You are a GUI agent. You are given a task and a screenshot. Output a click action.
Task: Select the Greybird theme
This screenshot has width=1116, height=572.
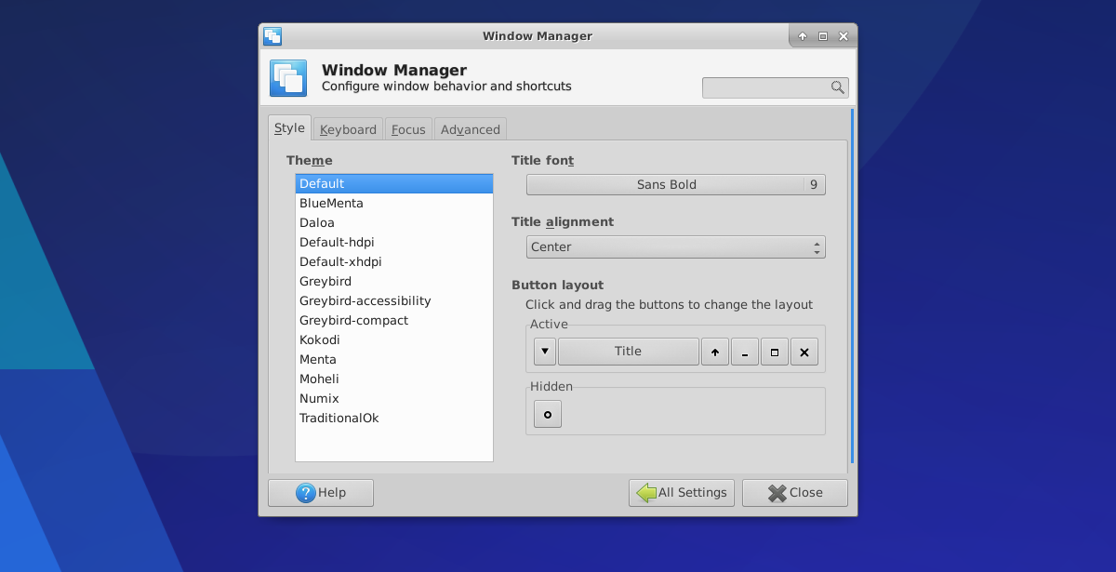325,282
